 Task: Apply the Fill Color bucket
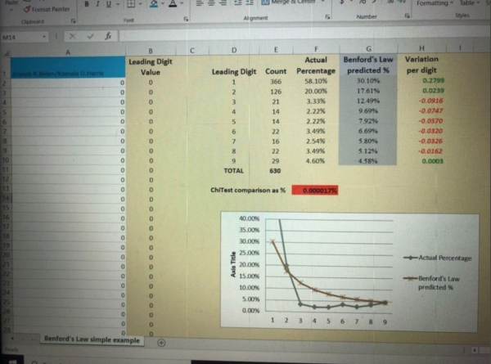click(x=155, y=6)
